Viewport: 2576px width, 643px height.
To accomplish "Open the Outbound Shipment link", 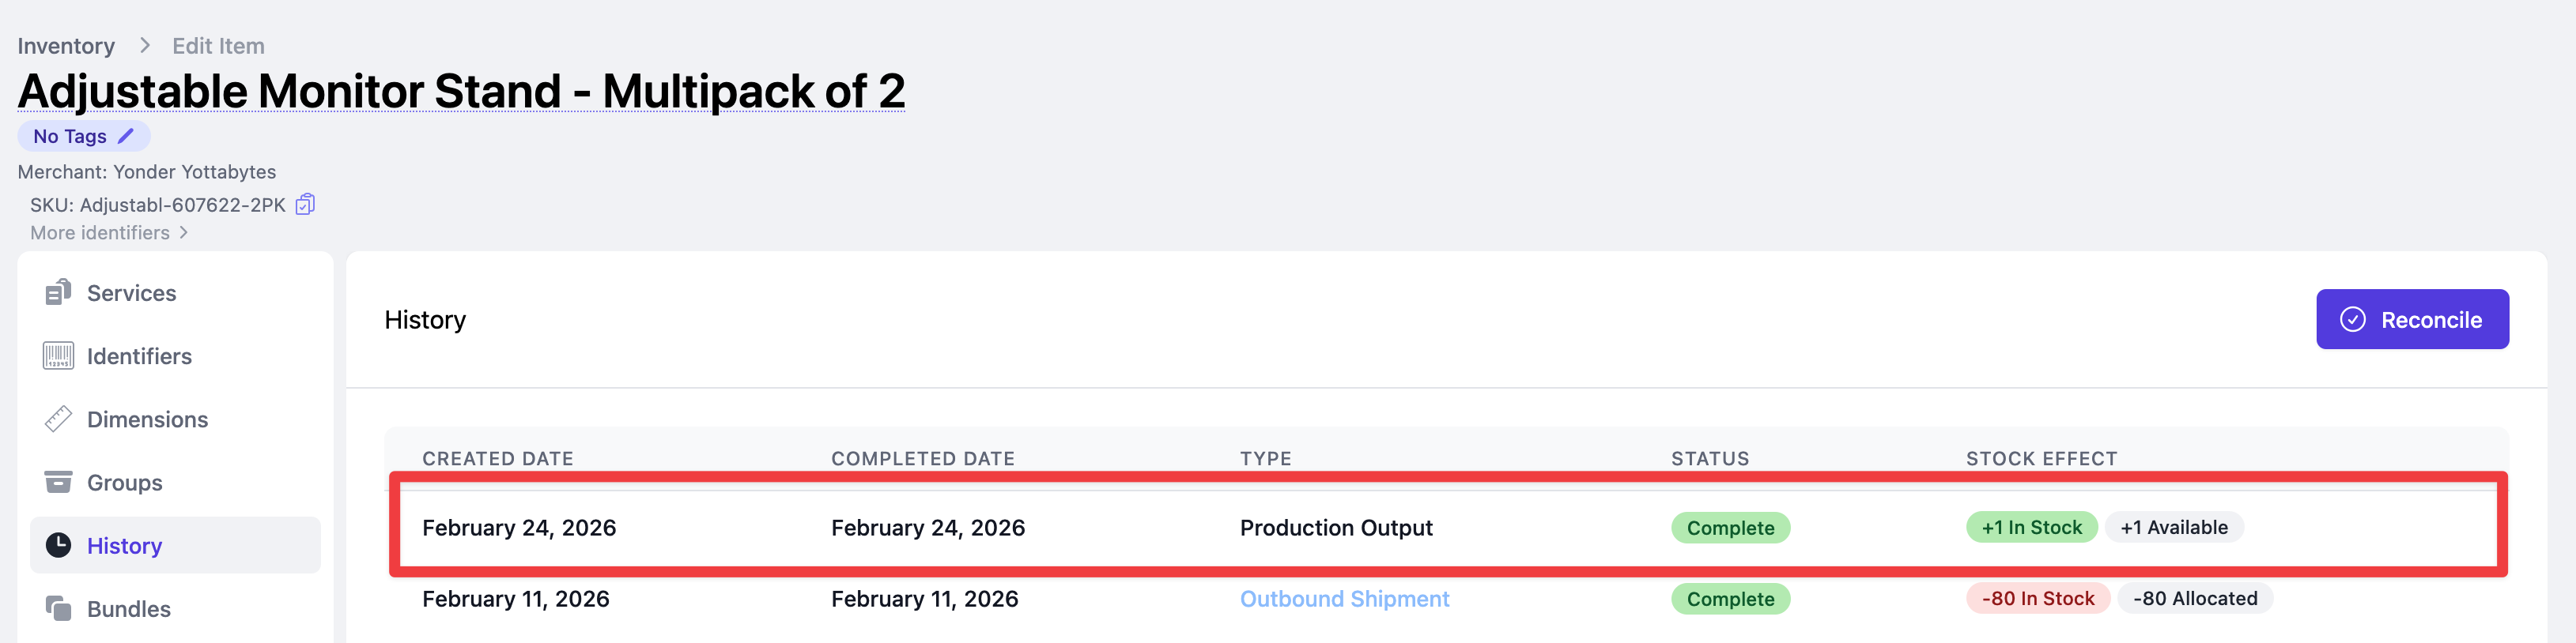I will tap(1344, 599).
